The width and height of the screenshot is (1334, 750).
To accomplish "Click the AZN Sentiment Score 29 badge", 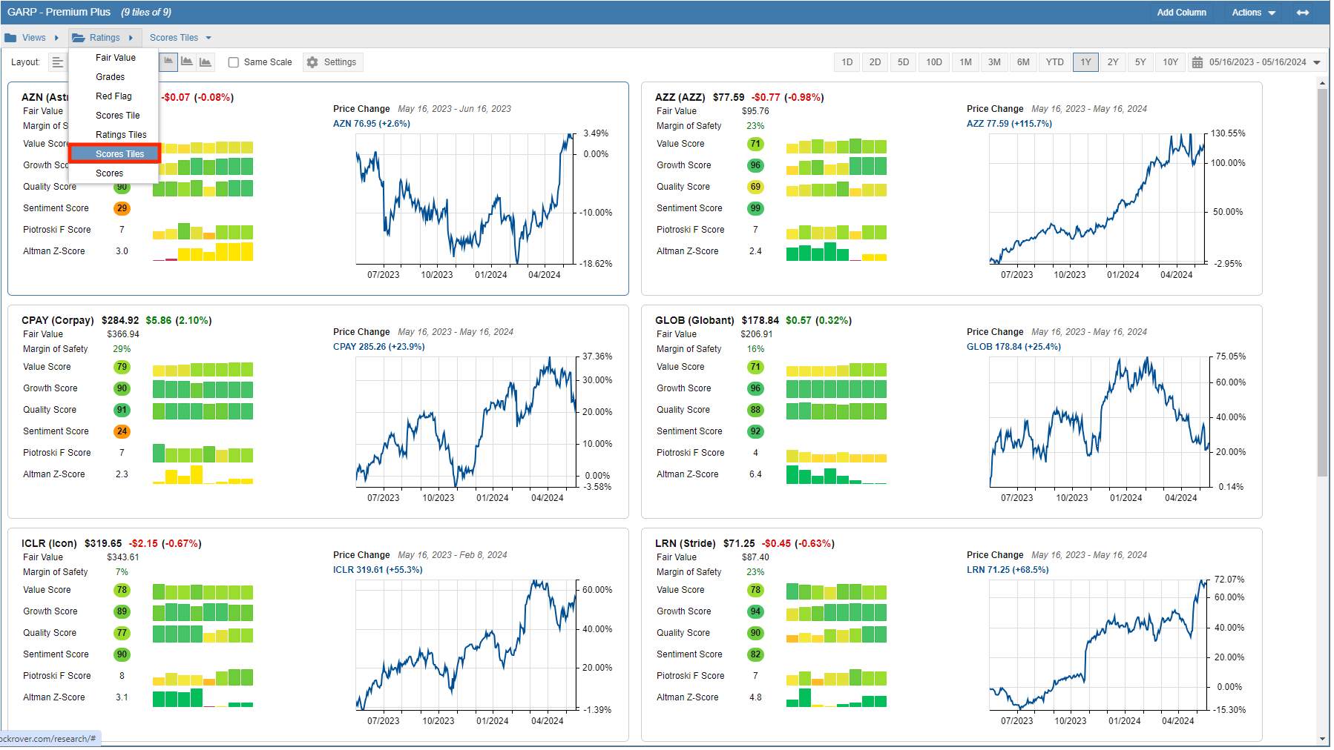I will (122, 208).
